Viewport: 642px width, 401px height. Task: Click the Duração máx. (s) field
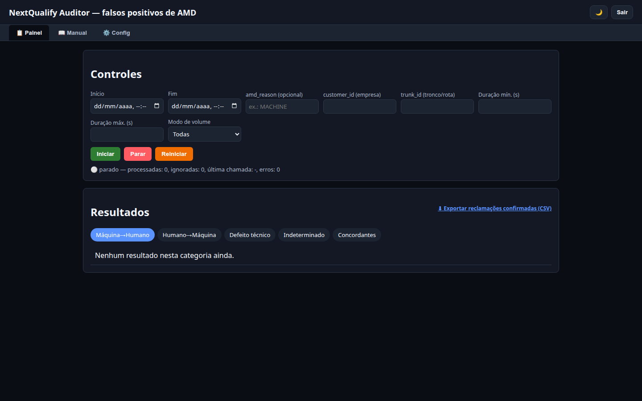[127, 135]
